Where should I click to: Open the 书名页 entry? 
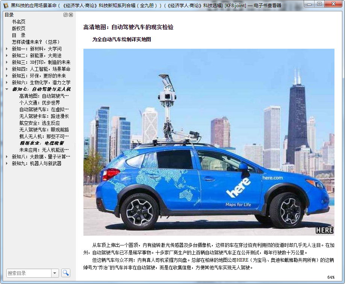click(x=18, y=22)
